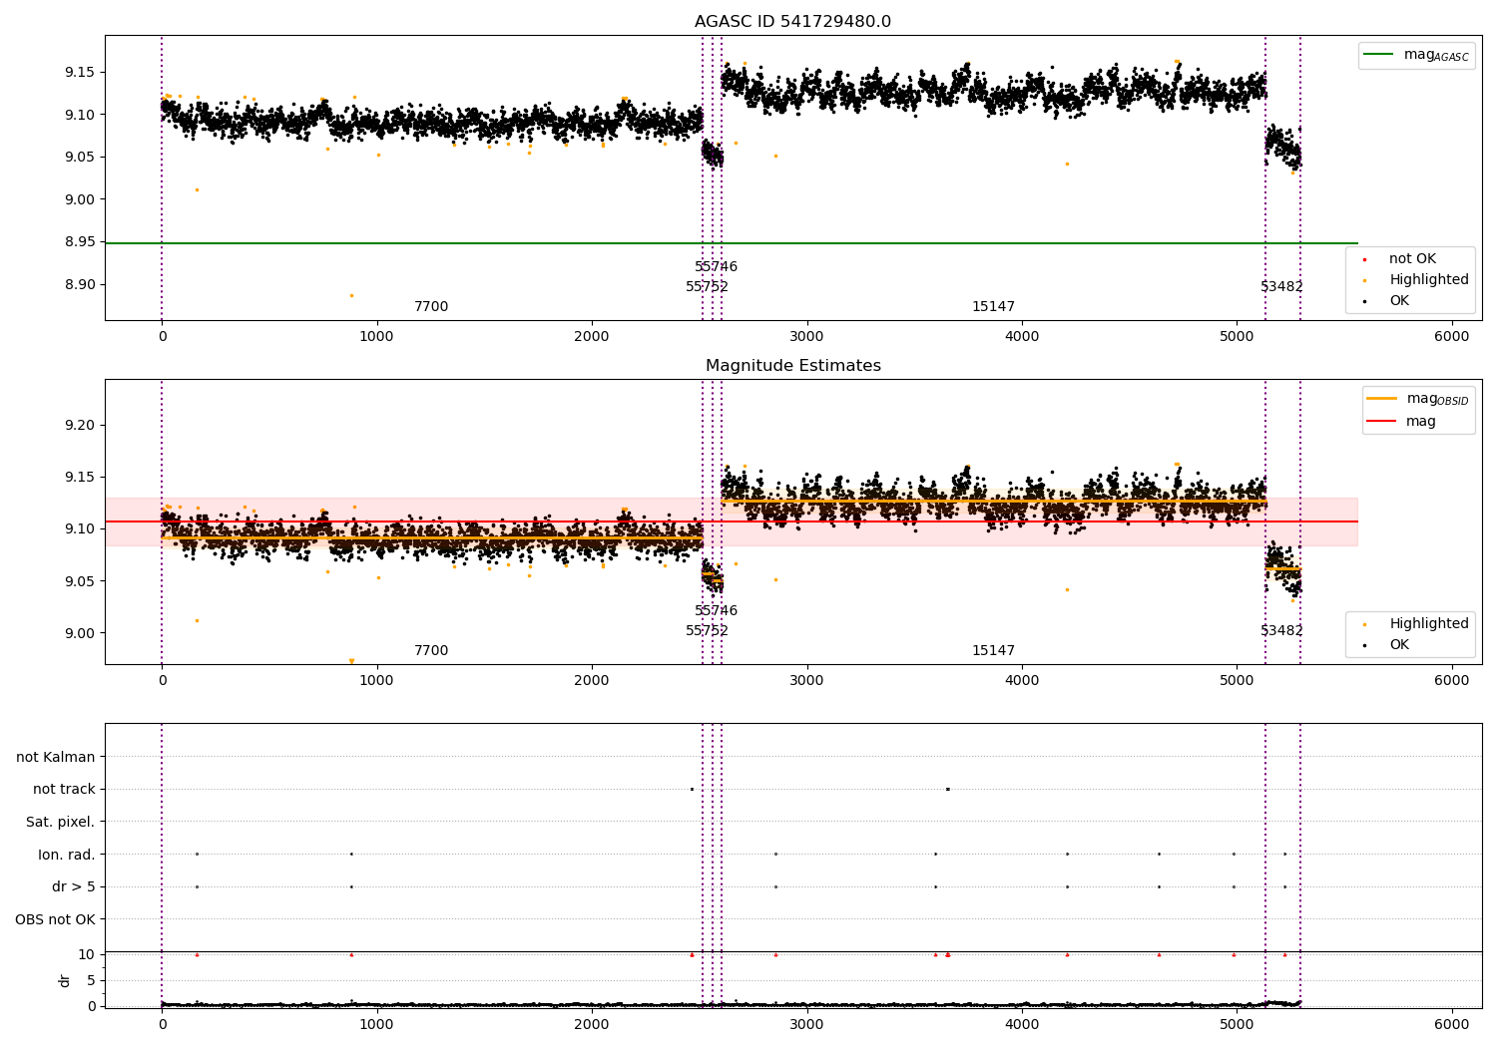Screen dimensions: 1497x1047
Task: Click the dr axis tick labeled 10
Action: tap(87, 954)
